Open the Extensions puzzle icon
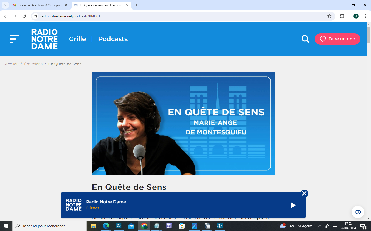 342,16
